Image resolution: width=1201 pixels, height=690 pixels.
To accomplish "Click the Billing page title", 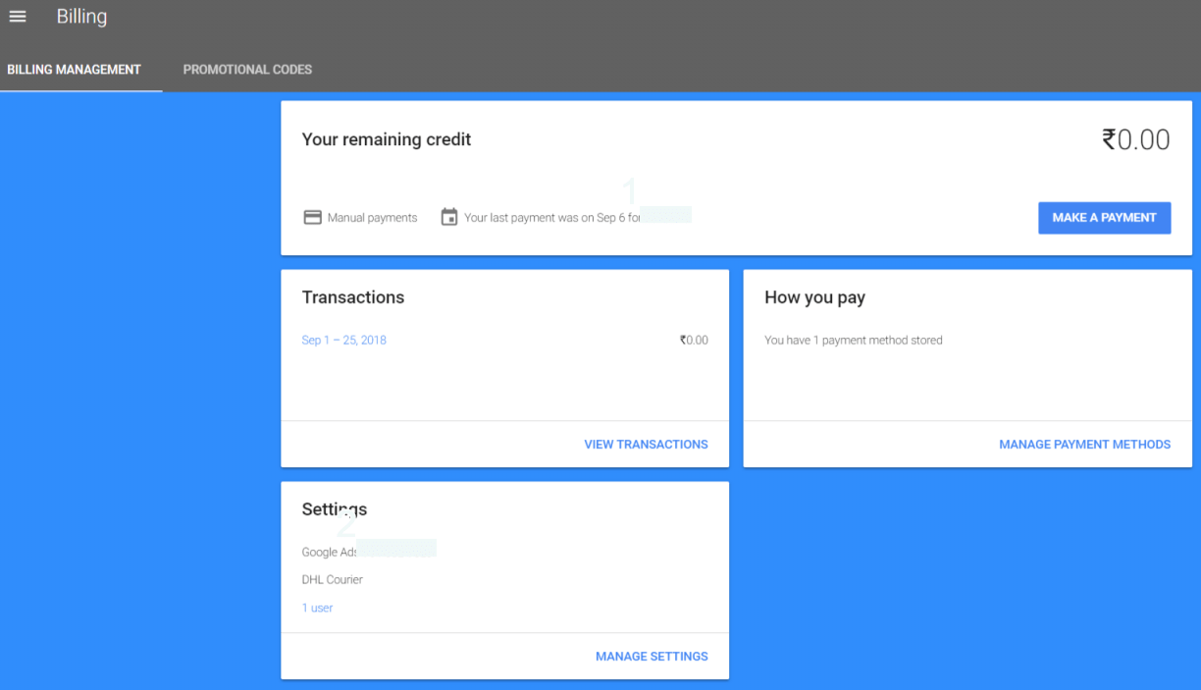I will [x=81, y=17].
